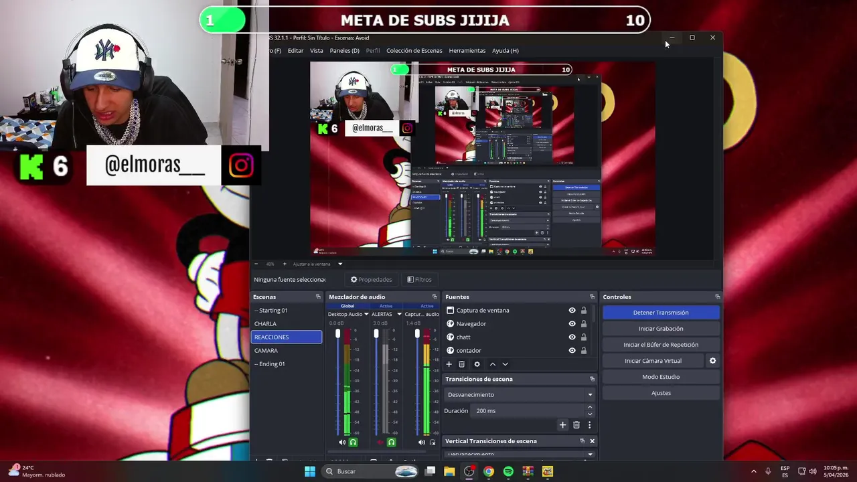The height and width of the screenshot is (482, 857).
Task: Start Iniciar el Búfer de Repetición
Action: [x=661, y=345]
